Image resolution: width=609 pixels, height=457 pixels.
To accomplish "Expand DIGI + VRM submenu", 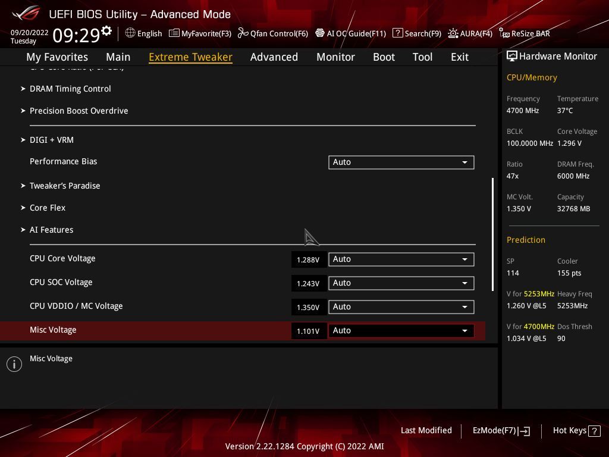I will coord(52,140).
